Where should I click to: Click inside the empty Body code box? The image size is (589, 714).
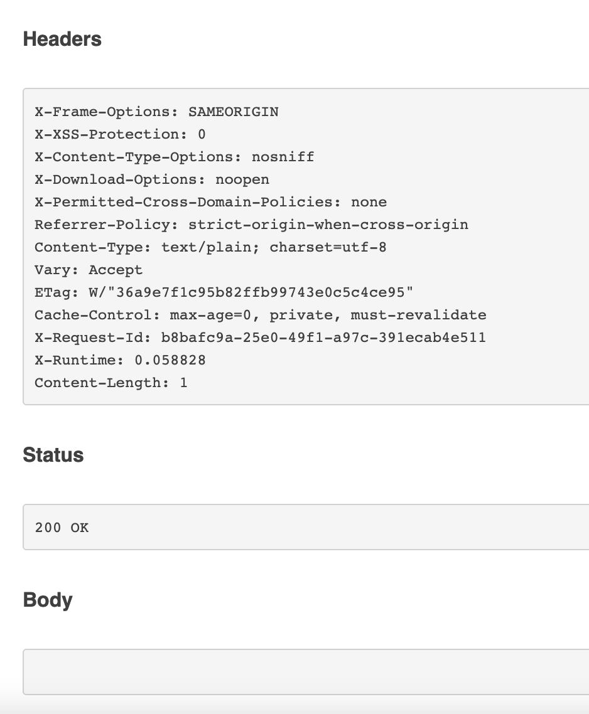306,672
